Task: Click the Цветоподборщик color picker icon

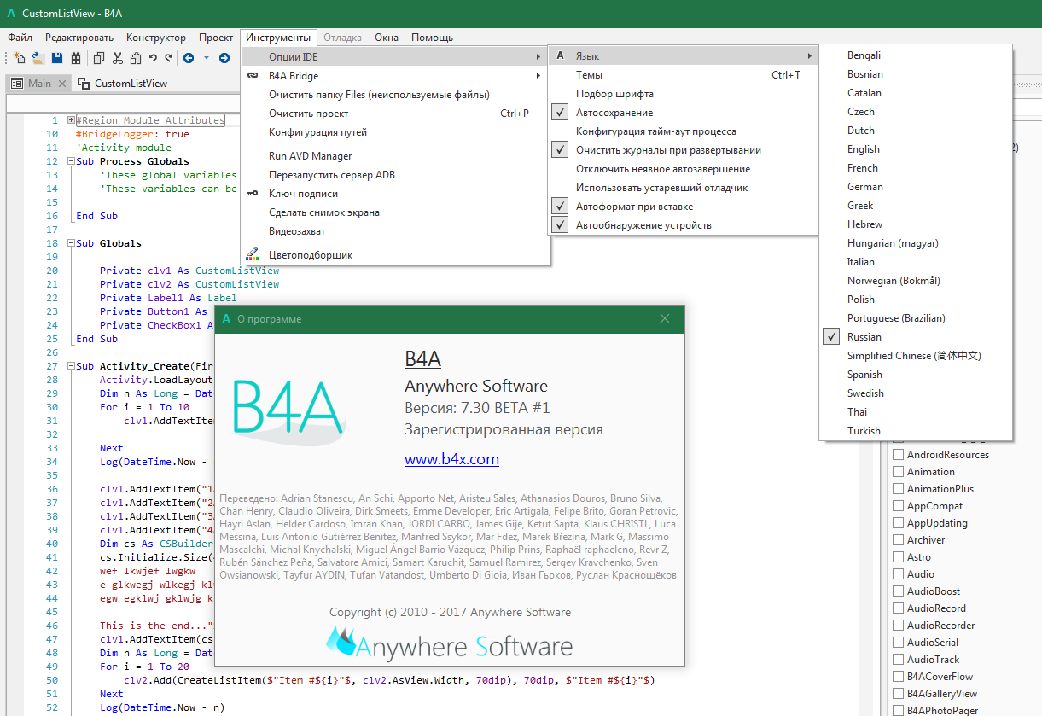Action: point(253,254)
